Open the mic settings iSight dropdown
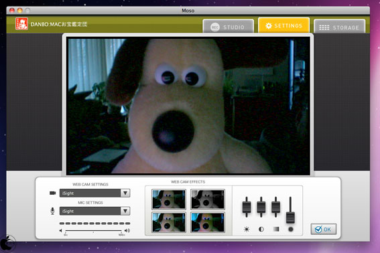380x253 pixels. point(94,211)
